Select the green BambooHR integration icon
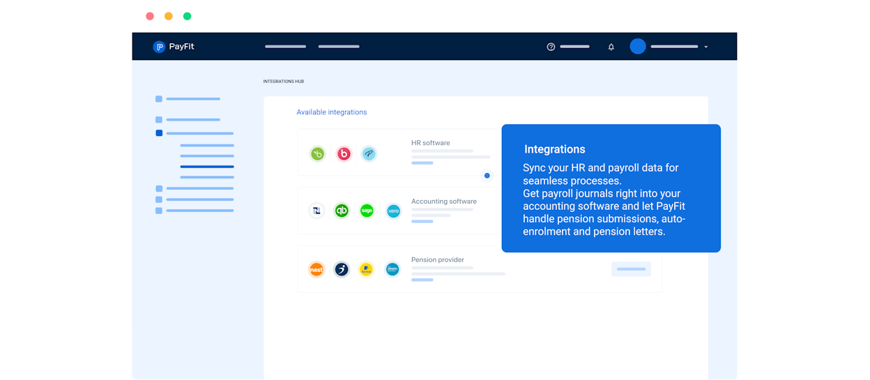This screenshot has width=870, height=380. coord(318,154)
